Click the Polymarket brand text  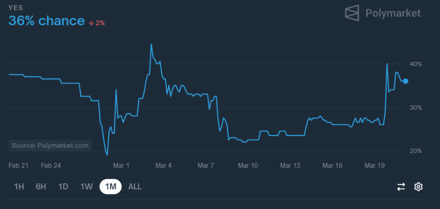393,13
